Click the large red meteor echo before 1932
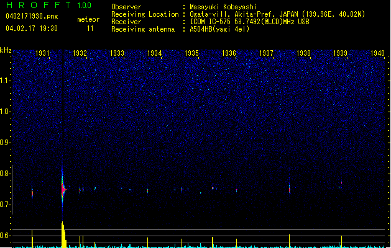 tap(63, 190)
